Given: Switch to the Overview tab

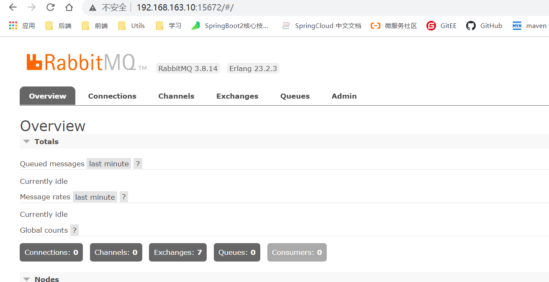Looking at the screenshot, I should [47, 96].
